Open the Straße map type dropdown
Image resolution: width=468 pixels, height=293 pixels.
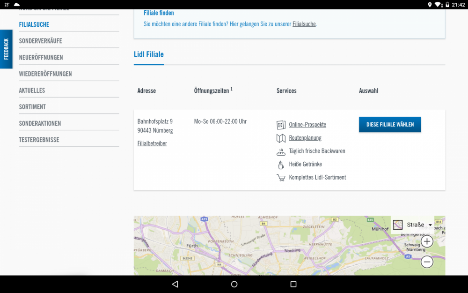[413, 225]
